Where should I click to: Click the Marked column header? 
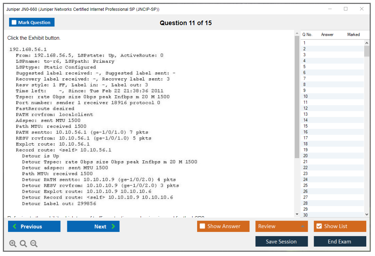353,34
